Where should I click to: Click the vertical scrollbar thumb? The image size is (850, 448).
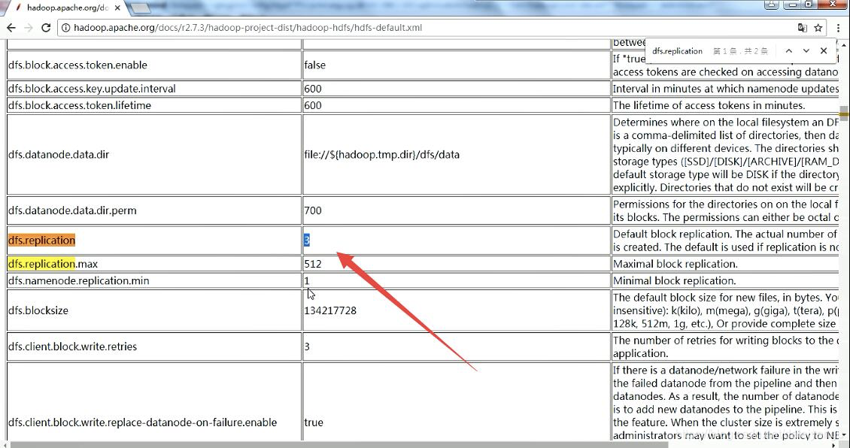[844, 113]
